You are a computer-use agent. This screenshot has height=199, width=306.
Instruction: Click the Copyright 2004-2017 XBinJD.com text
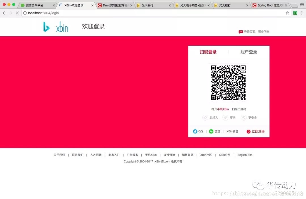coord(153,162)
